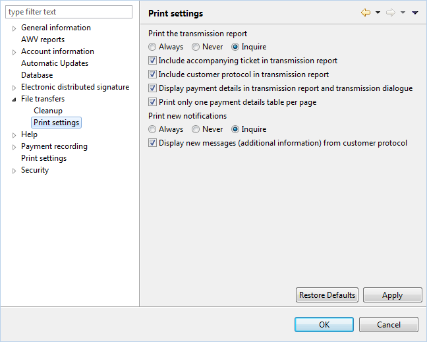Expand the General information tree node
Image resolution: width=427 pixels, height=342 pixels.
(14, 28)
